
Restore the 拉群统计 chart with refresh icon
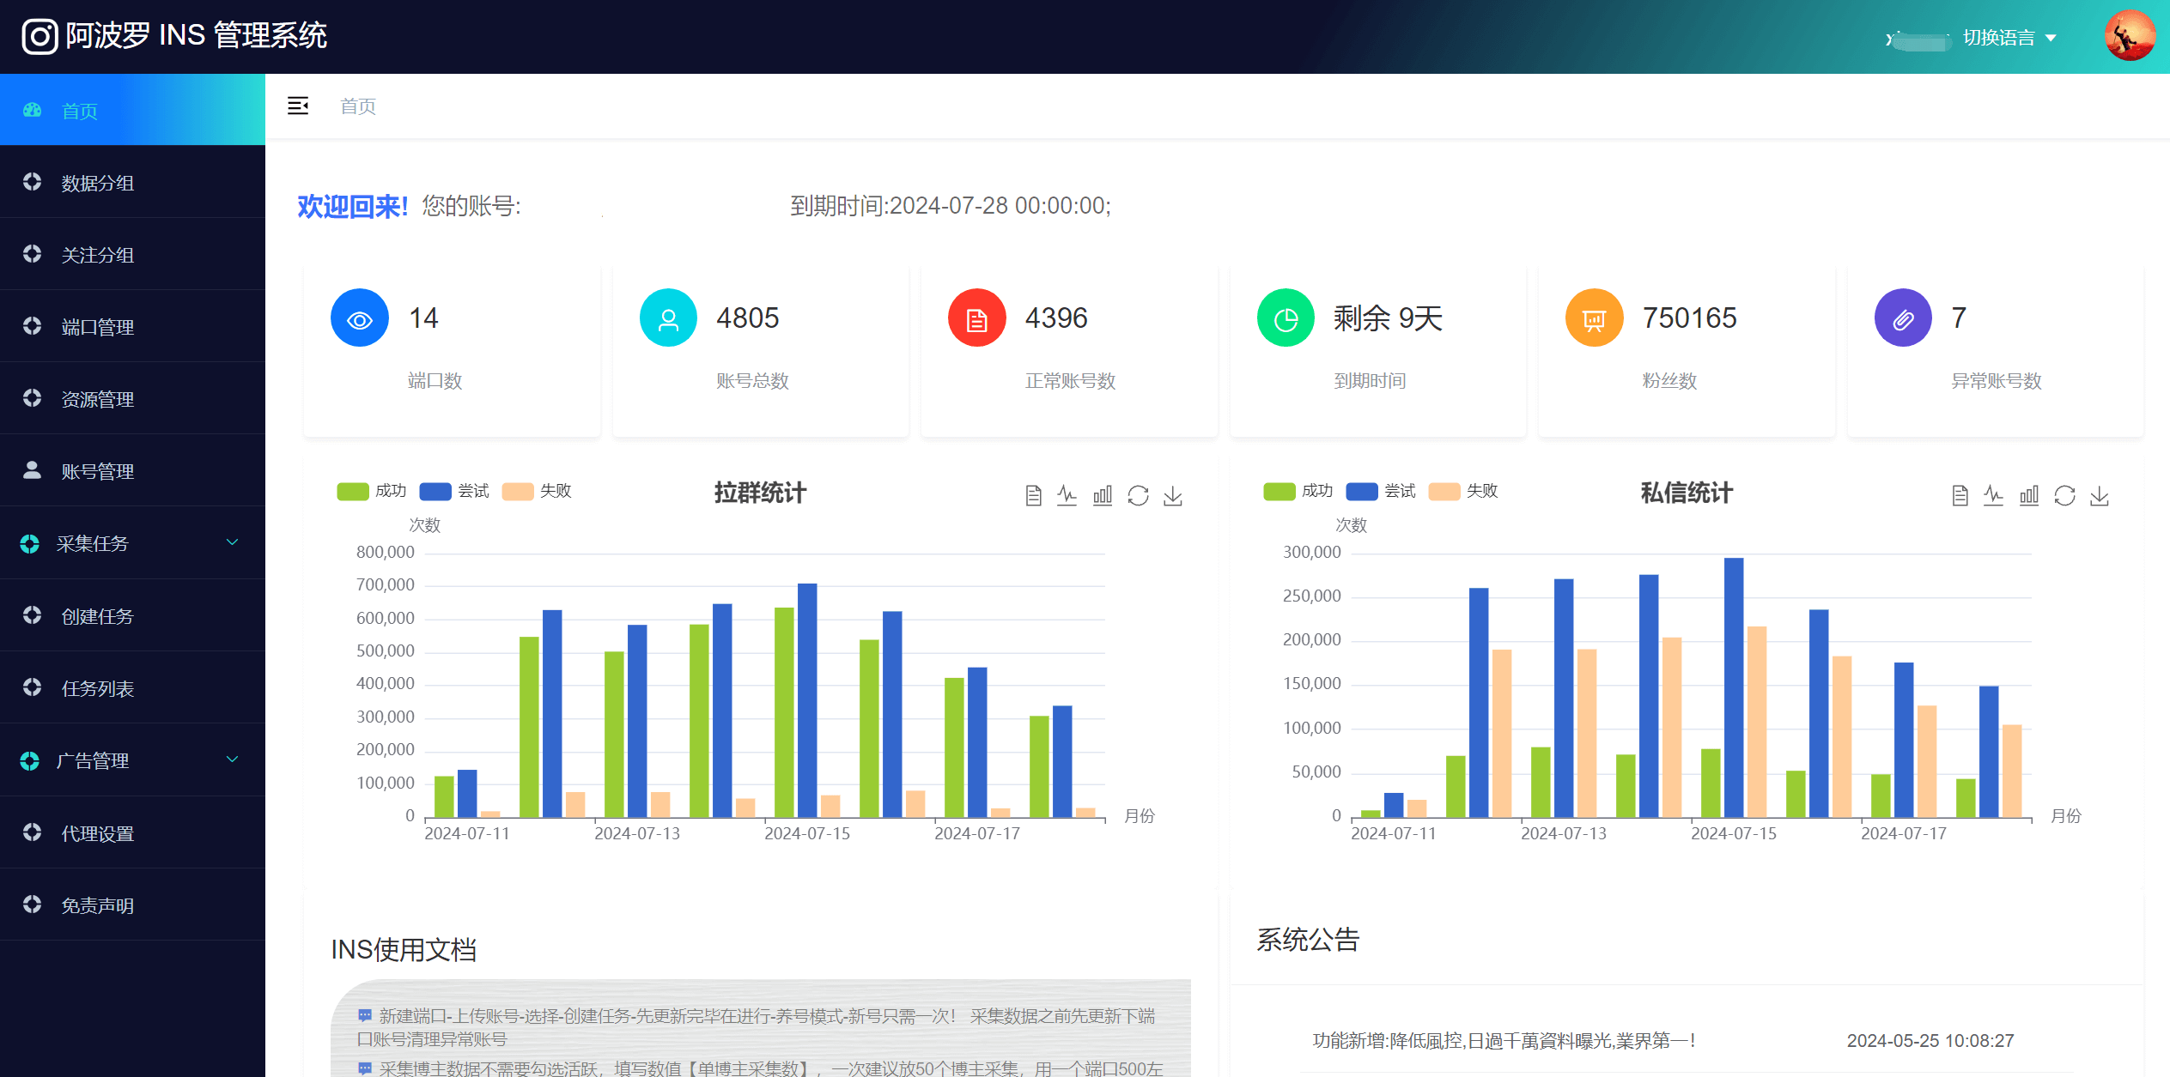pos(1138,495)
